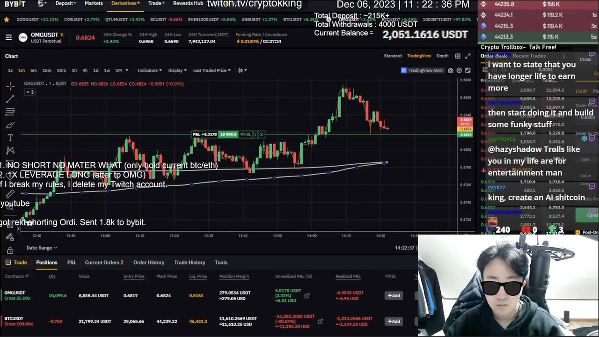The width and height of the screenshot is (599, 337).
Task: Select the horizontal lines drawing tool
Action: click(x=10, y=112)
